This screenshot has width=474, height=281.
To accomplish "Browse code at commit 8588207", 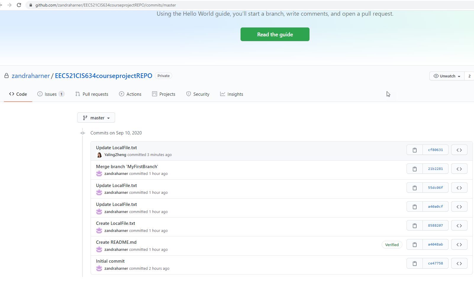I will click(x=459, y=225).
